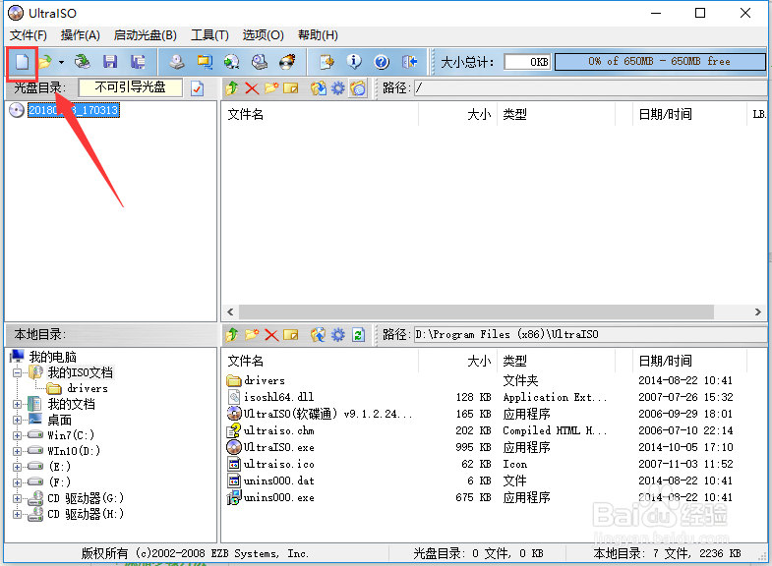Open the 操作(A) menu
Image resolution: width=772 pixels, height=566 pixels.
[x=81, y=35]
